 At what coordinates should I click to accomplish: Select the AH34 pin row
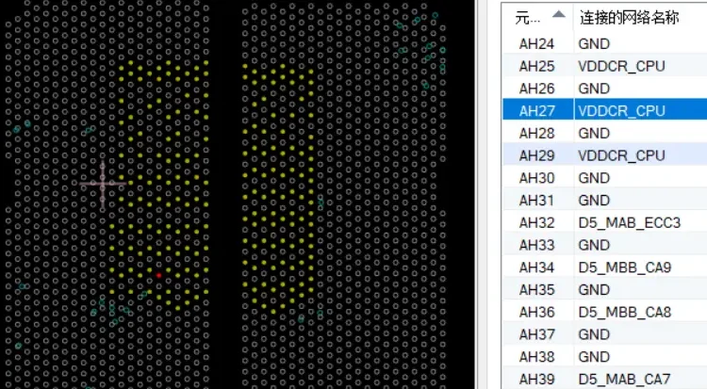(x=604, y=267)
